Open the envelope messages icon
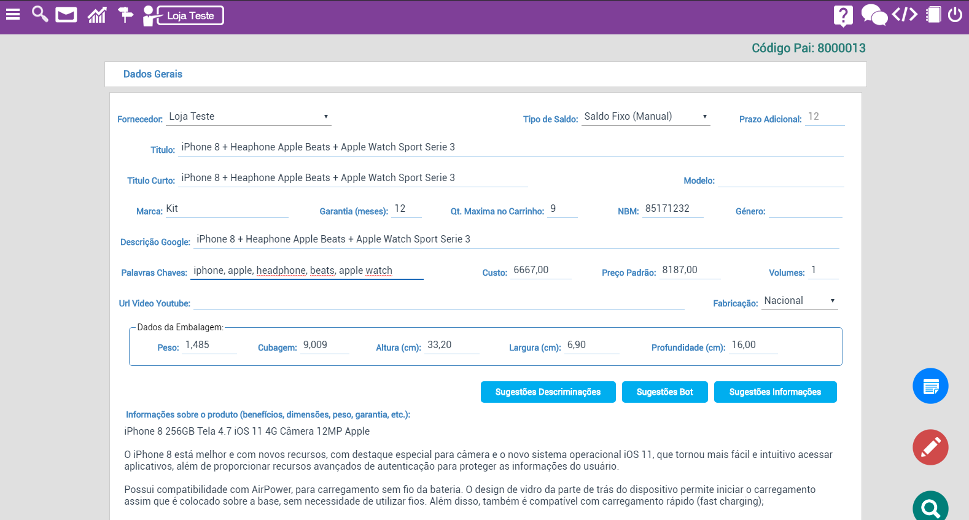The height and width of the screenshot is (520, 969). (66, 15)
